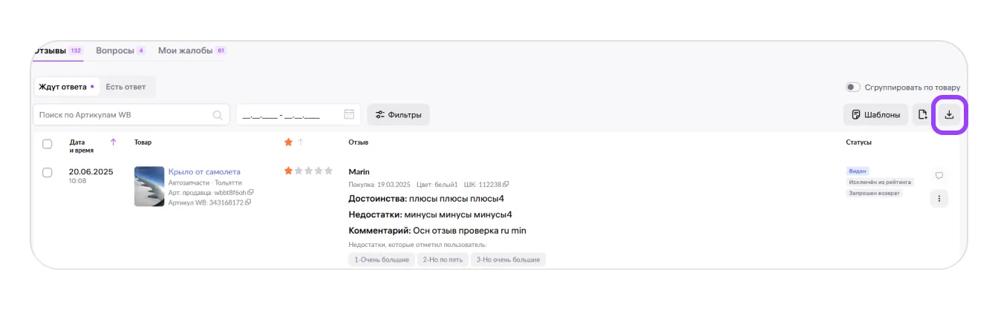The width and height of the screenshot is (998, 310).
Task: Tick the checkbox for 20.06.2025 review
Action: point(48,172)
